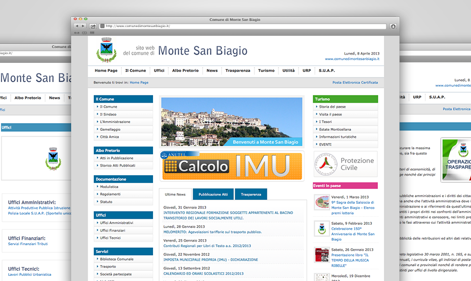Click the address bar URL field
The width and height of the screenshot is (471, 281).
click(x=243, y=26)
